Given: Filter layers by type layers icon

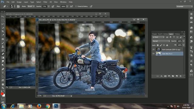Looking at the screenshot, I should point(174,37).
